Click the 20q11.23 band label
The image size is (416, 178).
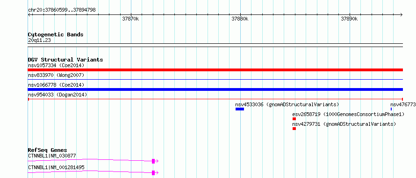[x=39, y=41]
